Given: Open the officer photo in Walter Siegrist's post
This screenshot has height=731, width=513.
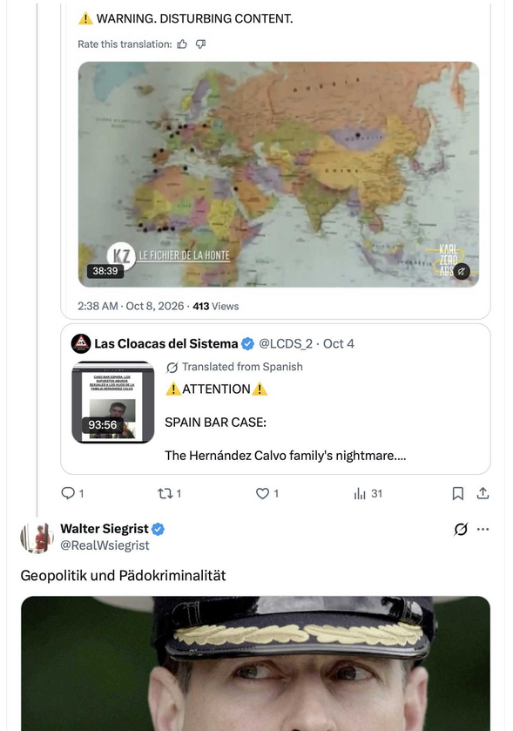Looking at the screenshot, I should (255, 663).
